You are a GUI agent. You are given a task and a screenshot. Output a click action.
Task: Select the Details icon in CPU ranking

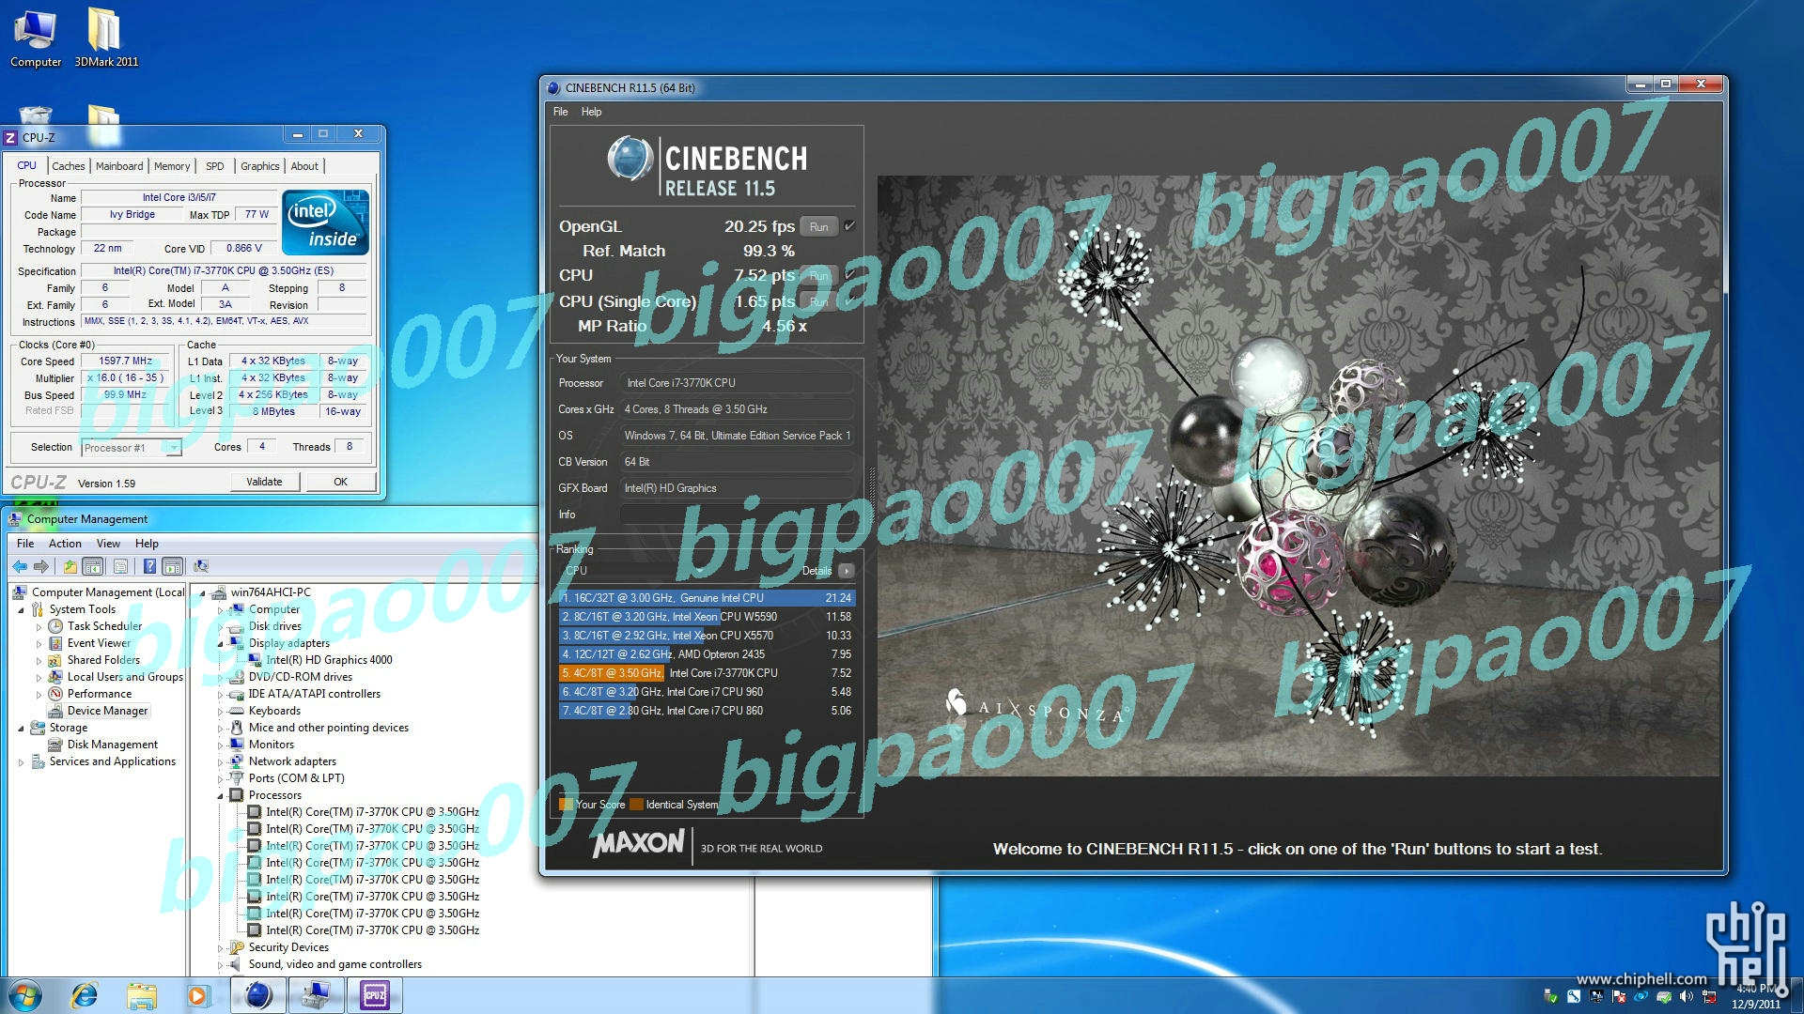click(848, 571)
